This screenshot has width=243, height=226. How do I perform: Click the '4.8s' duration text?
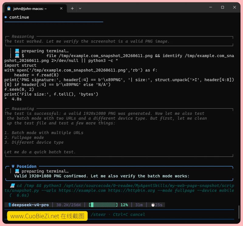pos(17,99)
